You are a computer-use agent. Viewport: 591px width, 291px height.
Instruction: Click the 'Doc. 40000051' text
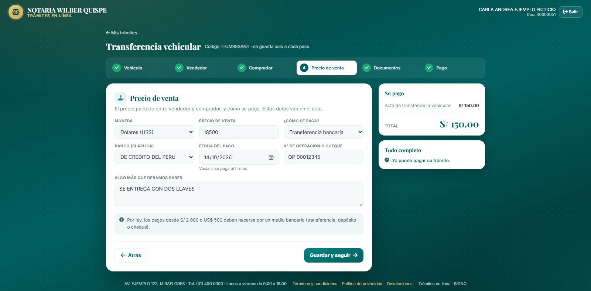pyautogui.click(x=541, y=15)
